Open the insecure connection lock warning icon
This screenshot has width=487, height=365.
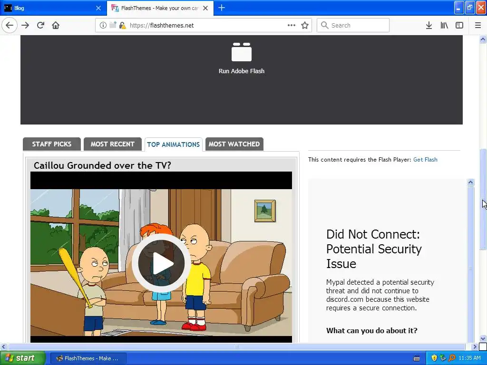122,25
